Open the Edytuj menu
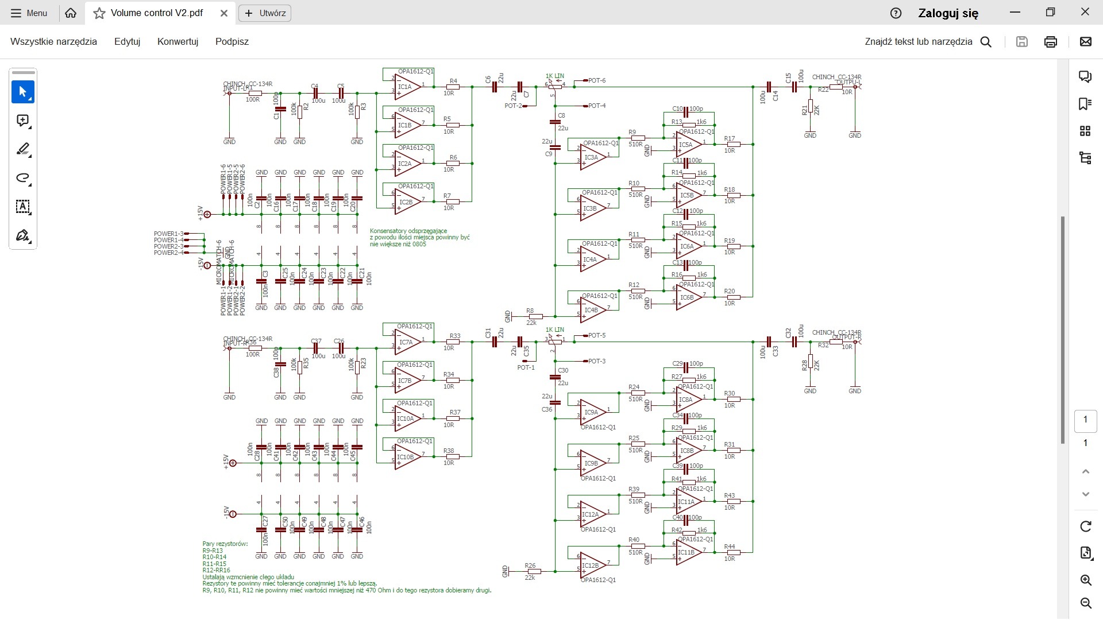This screenshot has width=1103, height=620. click(x=127, y=41)
